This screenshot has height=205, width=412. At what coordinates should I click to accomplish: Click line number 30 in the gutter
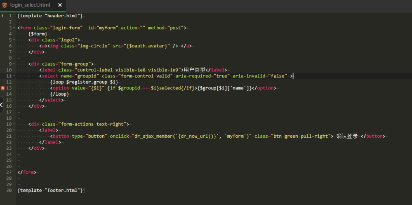tap(9, 190)
